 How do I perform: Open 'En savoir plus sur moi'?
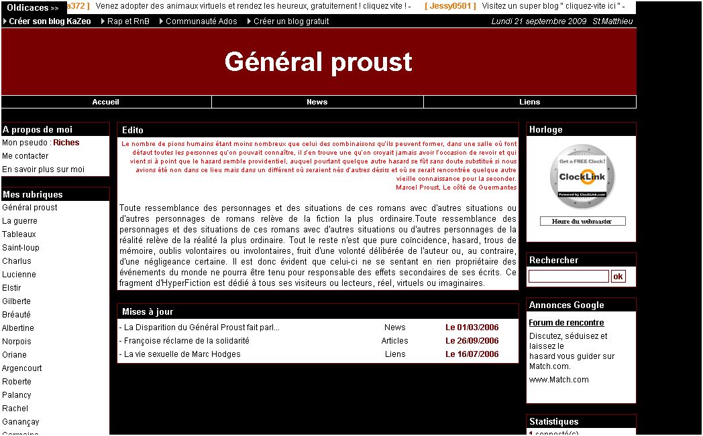[x=43, y=169]
